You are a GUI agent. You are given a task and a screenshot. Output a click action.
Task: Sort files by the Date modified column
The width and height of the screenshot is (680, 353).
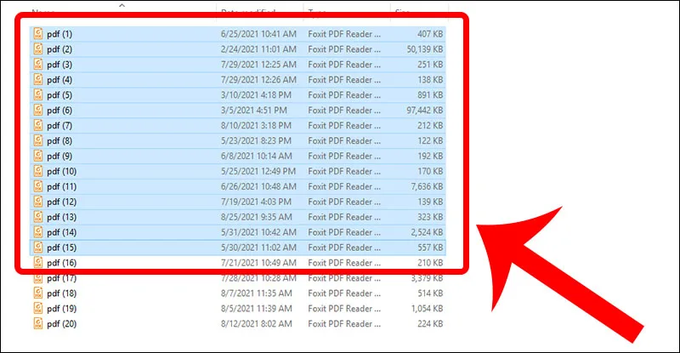click(248, 10)
